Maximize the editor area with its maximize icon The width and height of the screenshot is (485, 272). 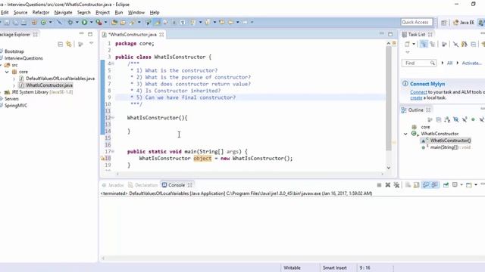(x=390, y=34)
